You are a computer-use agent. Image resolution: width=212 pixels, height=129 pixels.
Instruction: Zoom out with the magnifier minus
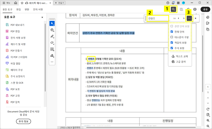(x=208, y=126)
